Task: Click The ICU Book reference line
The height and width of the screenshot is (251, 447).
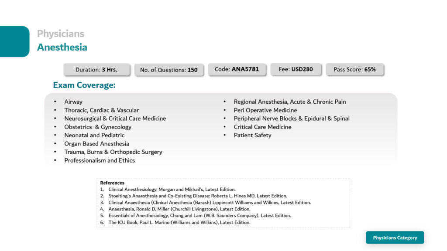Action: pyautogui.click(x=179, y=222)
